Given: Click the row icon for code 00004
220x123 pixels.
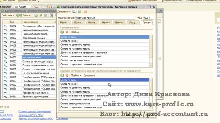Looking at the screenshot, I should [5, 26].
